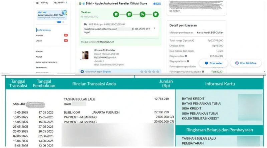Click the 20.000.000 CR payment amount
This screenshot has width=267, height=148.
[x=164, y=122]
